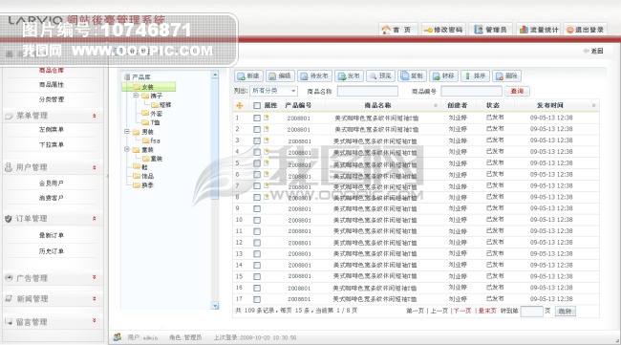Click the tree panel scroll-up arrow
The height and width of the screenshot is (345, 621).
pyautogui.click(x=215, y=75)
